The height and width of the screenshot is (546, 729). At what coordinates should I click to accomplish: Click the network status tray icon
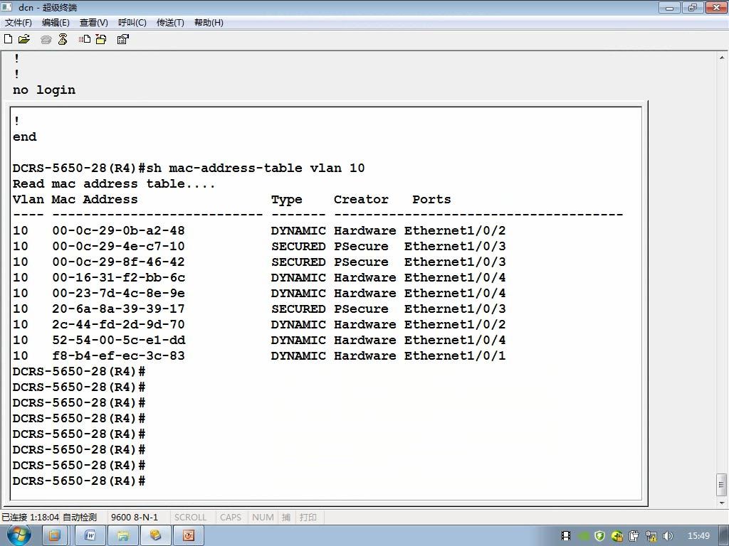651,536
